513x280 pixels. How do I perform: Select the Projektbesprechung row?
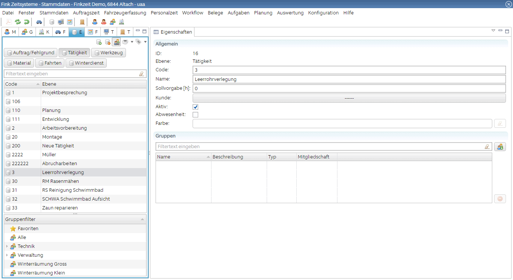coord(75,93)
